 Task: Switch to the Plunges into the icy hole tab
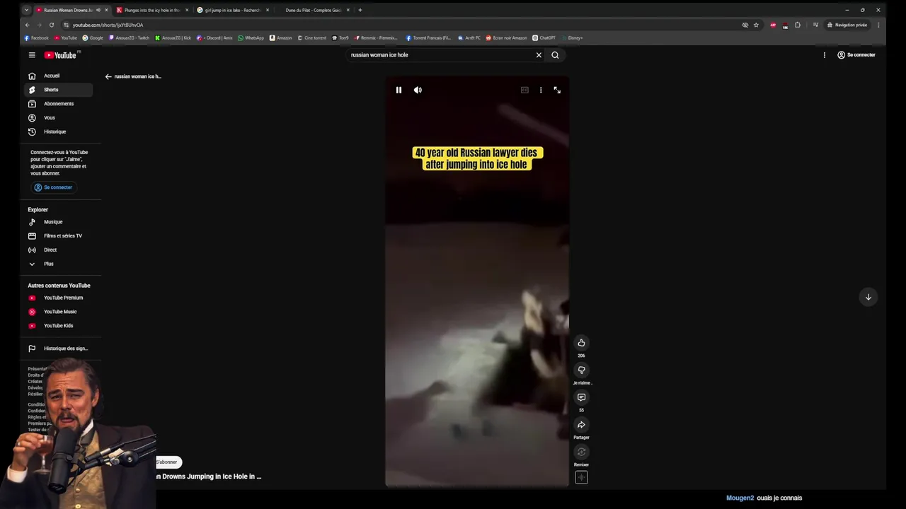click(151, 10)
